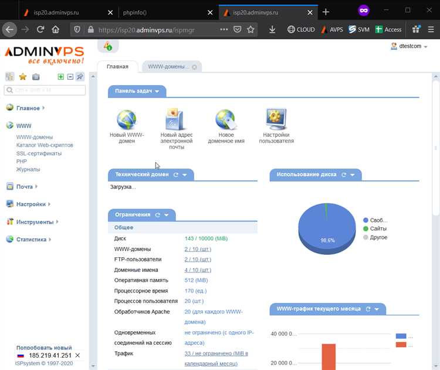Viewport: 440px width, 370px height.
Task: Refresh the Технический домен panel
Action: click(x=176, y=175)
